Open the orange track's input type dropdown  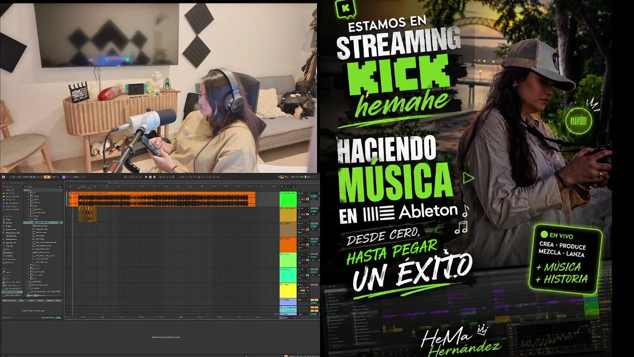pos(303,239)
